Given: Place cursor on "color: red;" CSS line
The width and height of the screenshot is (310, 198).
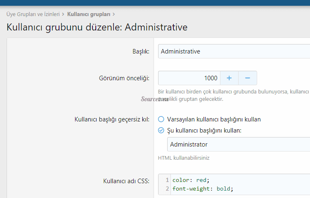Looking at the screenshot, I should (191, 180).
